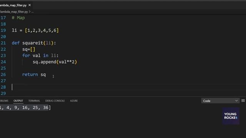Switch to the OUTPUT panel tab
Viewport: 246px width, 138px height.
[x=18, y=101]
